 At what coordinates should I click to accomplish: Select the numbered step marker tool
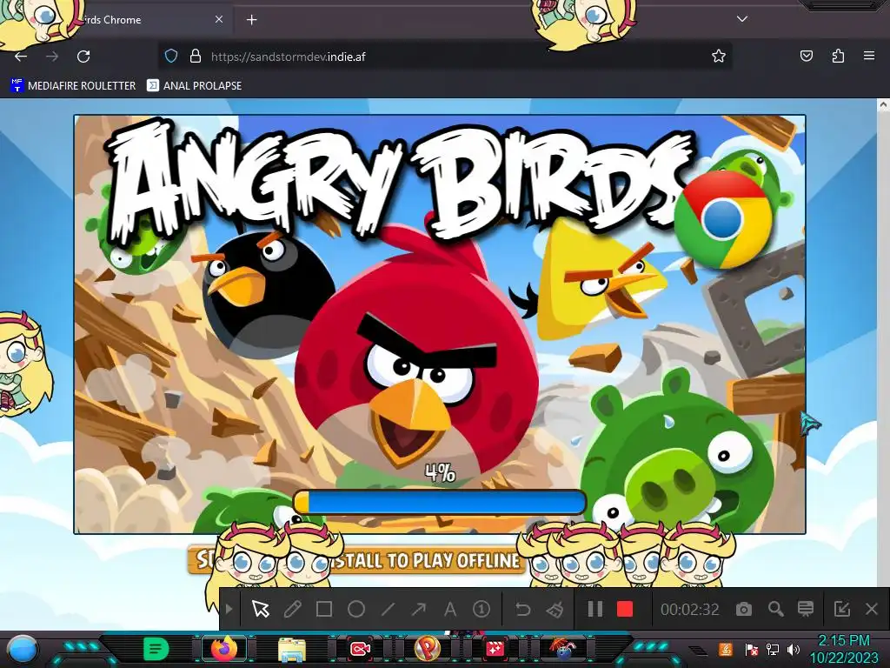pos(482,610)
